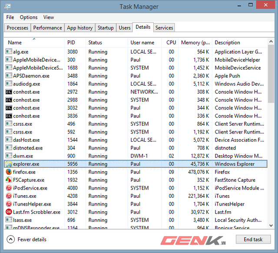Click the iTunesHelper.exe icon
Image resolution: width=278 pixels, height=253 pixels.
[9, 204]
